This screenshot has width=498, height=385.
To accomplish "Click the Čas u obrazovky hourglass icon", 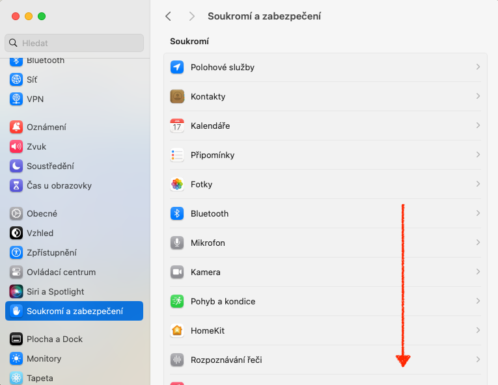I will 16,186.
